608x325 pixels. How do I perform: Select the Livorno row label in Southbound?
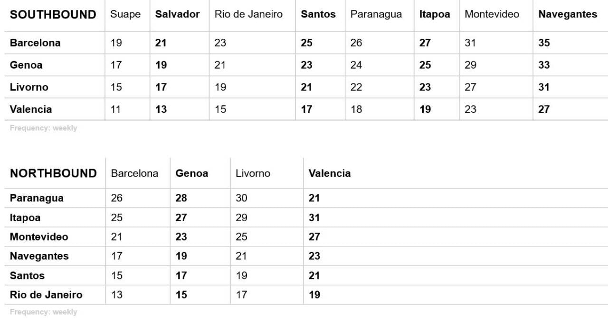click(29, 87)
